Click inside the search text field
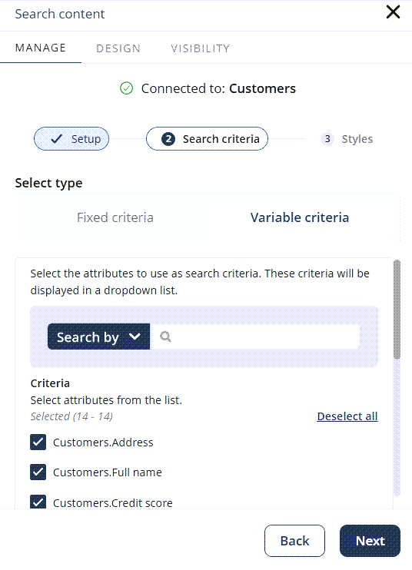The image size is (412, 570). coord(254,336)
